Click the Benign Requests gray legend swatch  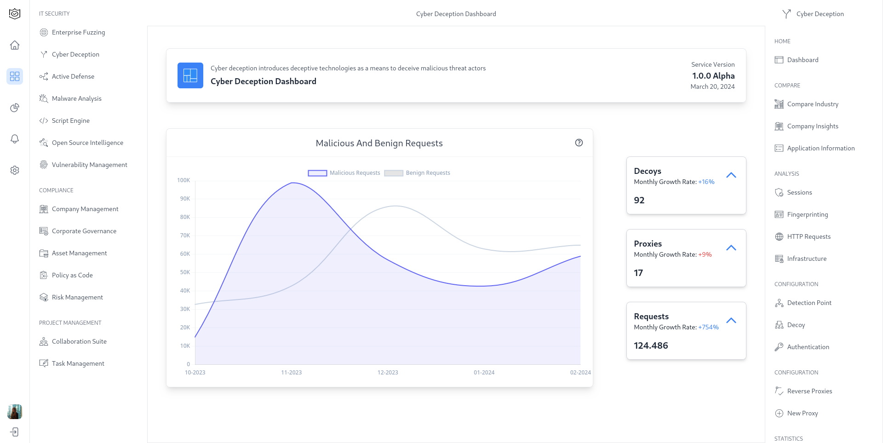(394, 173)
